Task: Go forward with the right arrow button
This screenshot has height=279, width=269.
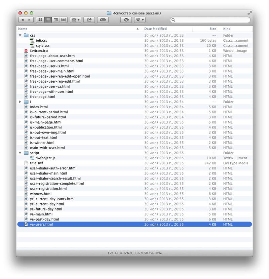Action: 30,20
